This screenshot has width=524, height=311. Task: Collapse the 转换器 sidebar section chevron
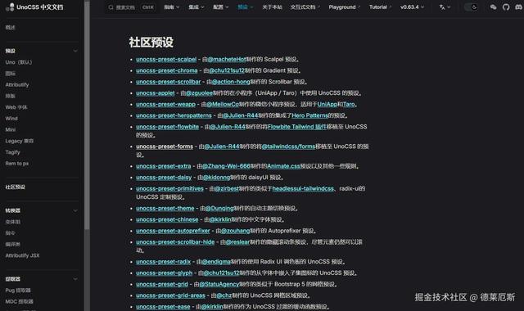75,210
